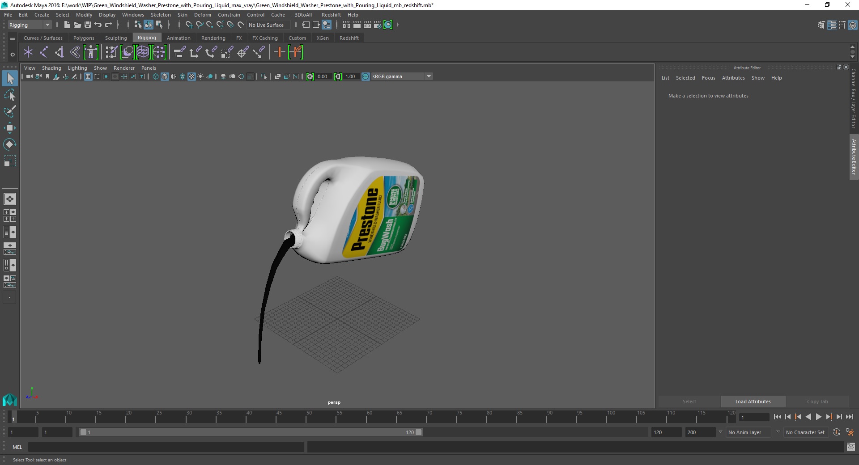Toggle textured display in the viewport

[191, 77]
